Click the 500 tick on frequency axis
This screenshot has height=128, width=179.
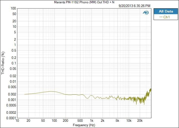80,121
